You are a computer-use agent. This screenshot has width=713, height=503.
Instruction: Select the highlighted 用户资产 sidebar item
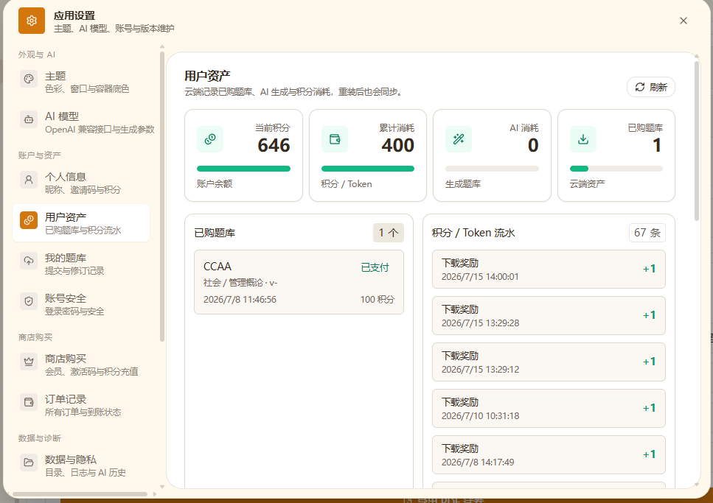point(81,223)
